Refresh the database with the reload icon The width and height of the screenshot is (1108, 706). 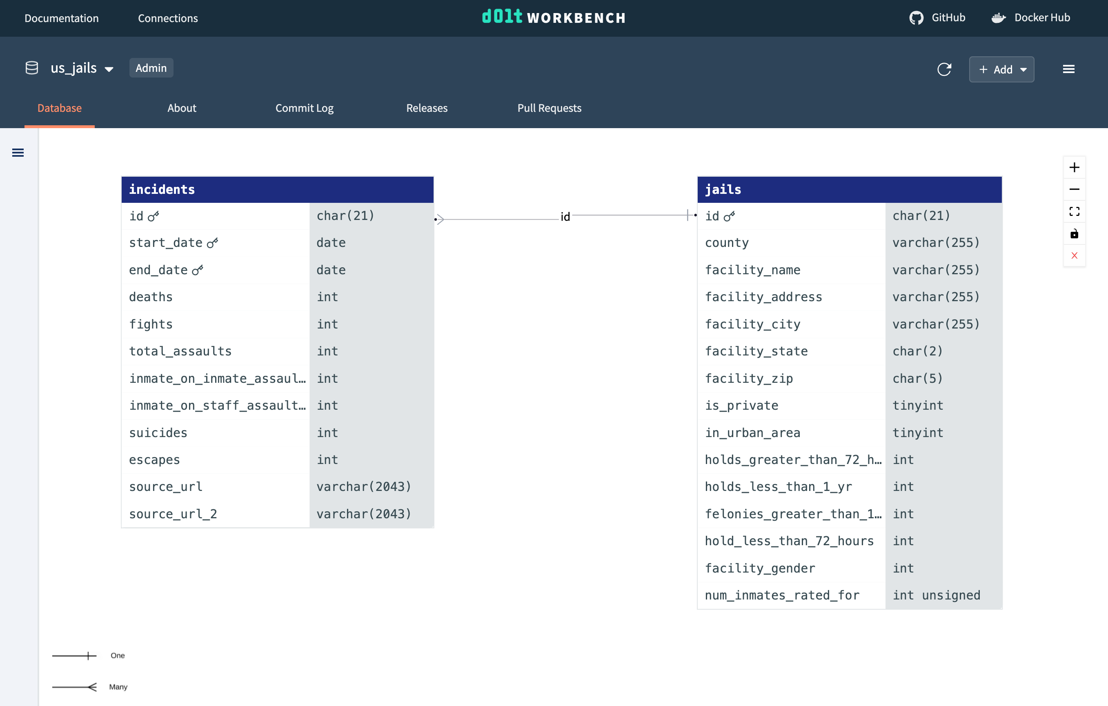pyautogui.click(x=944, y=69)
